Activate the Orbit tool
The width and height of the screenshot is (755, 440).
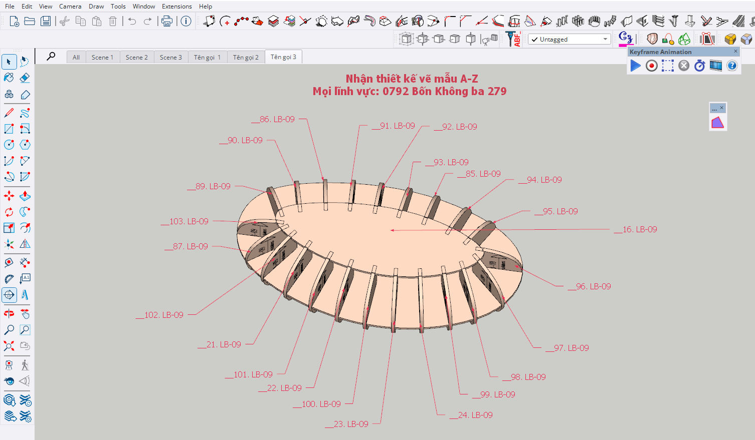[9, 314]
